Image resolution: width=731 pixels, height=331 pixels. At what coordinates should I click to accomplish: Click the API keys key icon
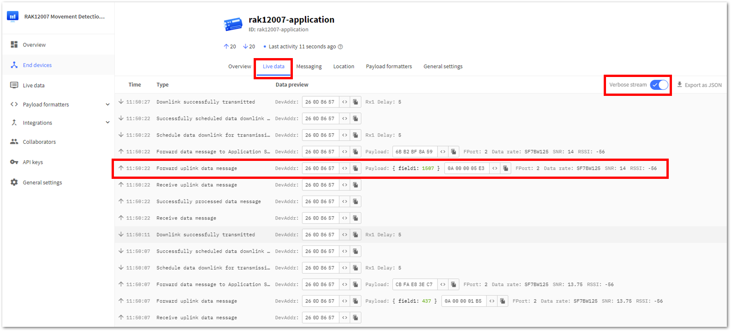(14, 162)
